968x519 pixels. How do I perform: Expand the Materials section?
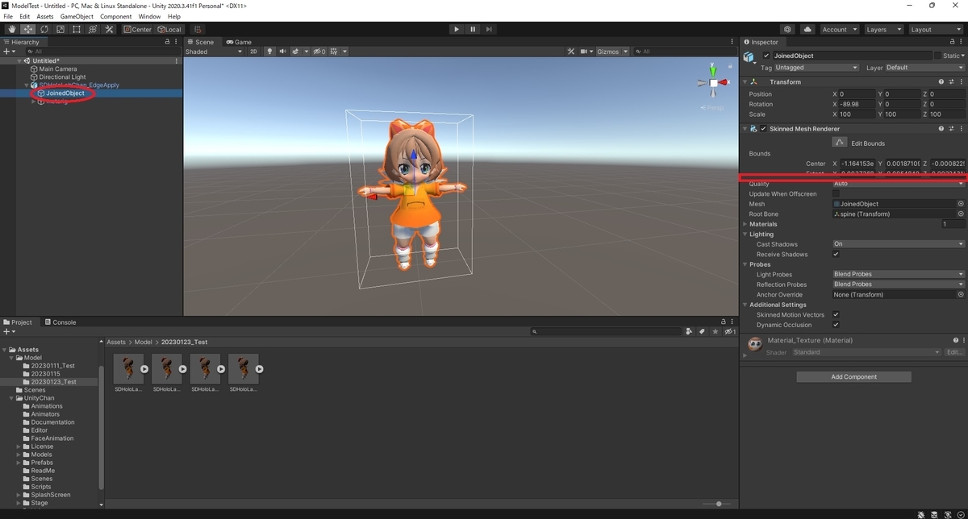pyautogui.click(x=745, y=224)
